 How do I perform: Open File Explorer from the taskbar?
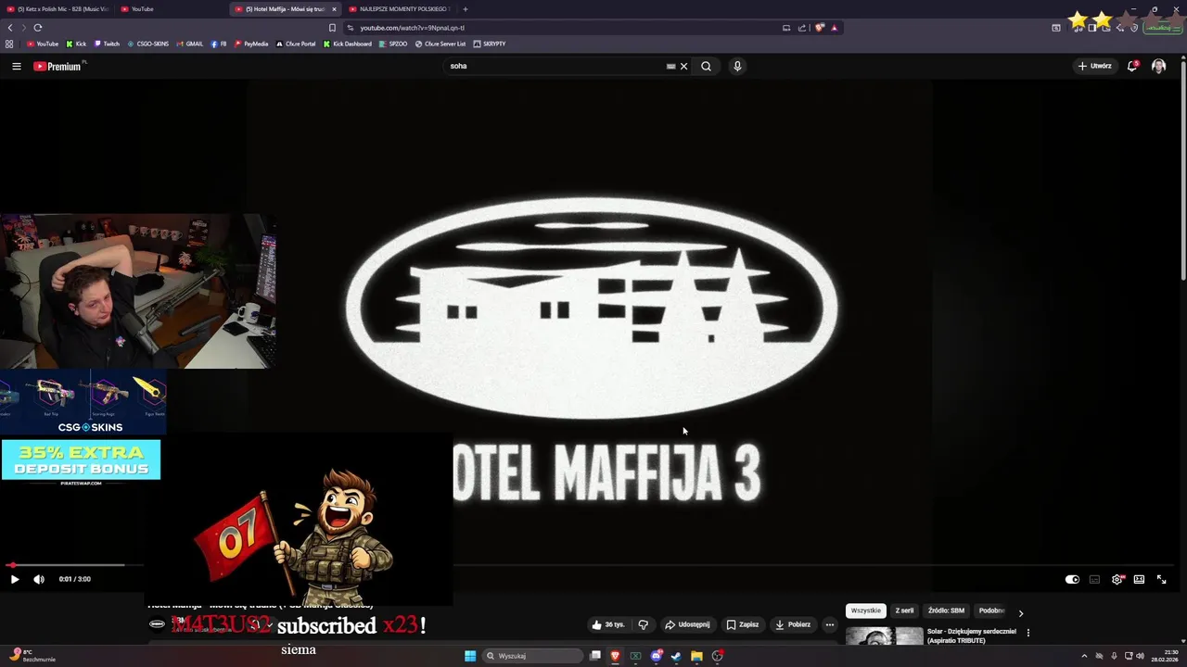pos(696,656)
